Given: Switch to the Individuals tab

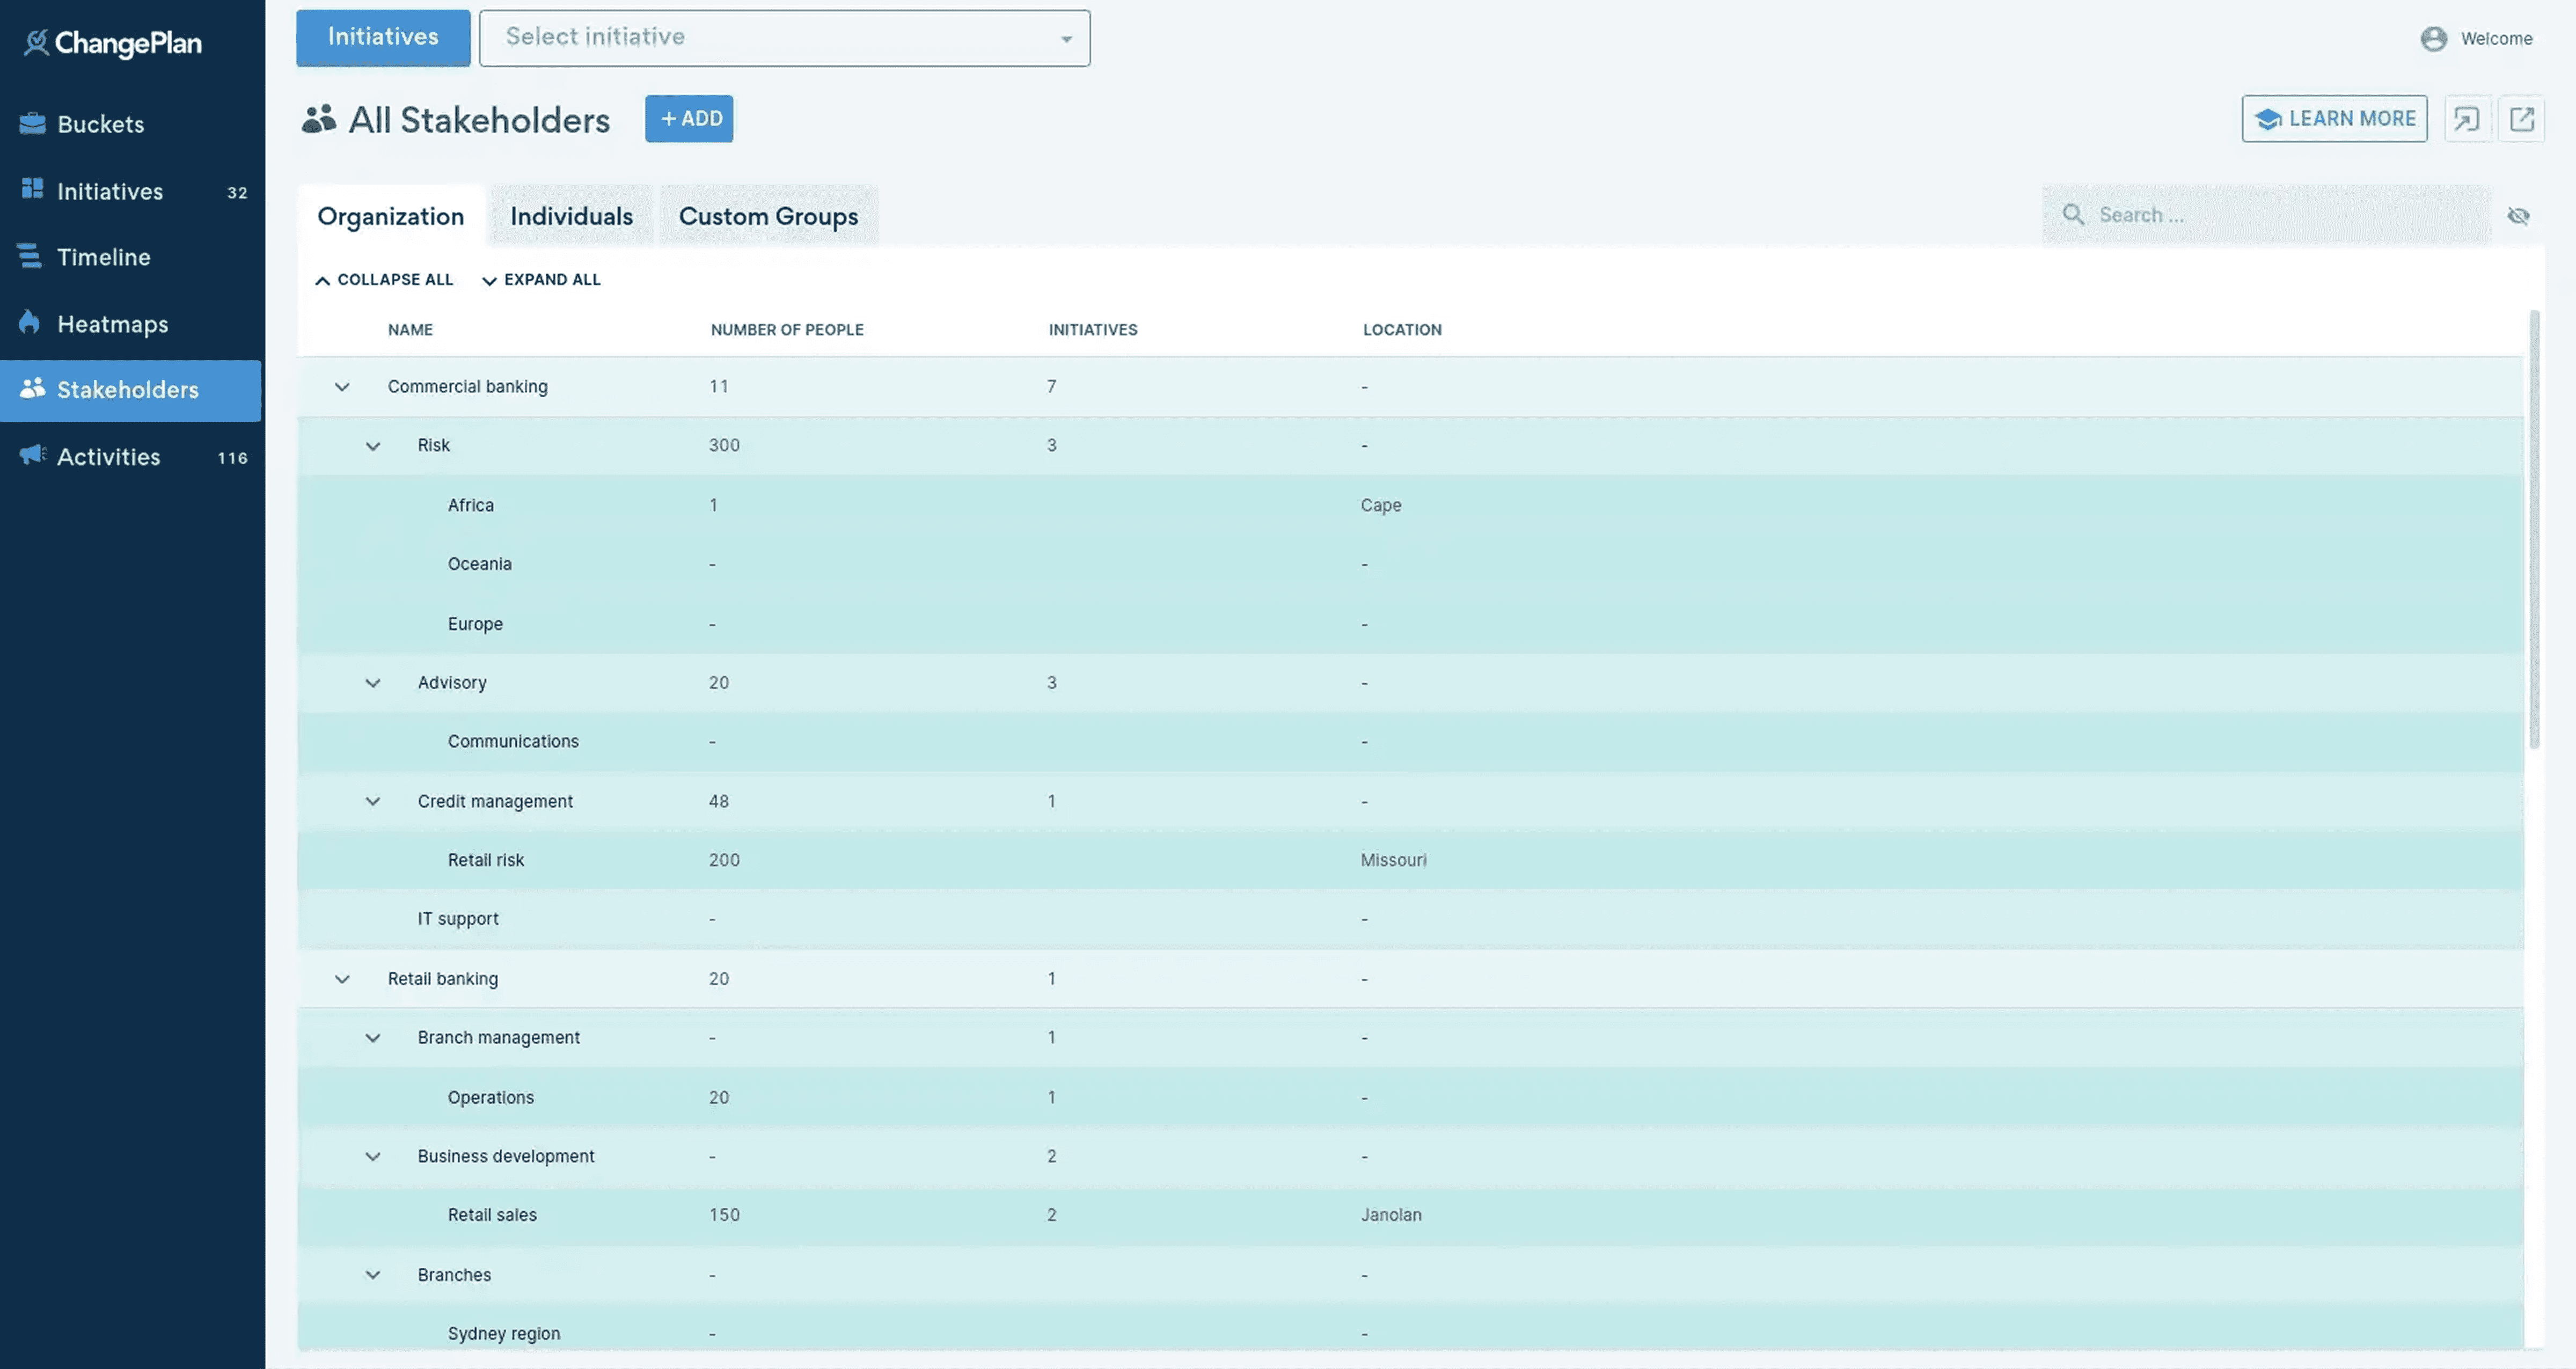Looking at the screenshot, I should tap(571, 216).
